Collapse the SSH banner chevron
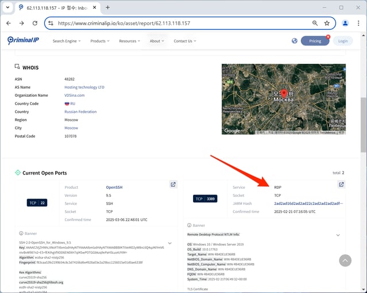This screenshot has height=293, width=367. [x=169, y=243]
